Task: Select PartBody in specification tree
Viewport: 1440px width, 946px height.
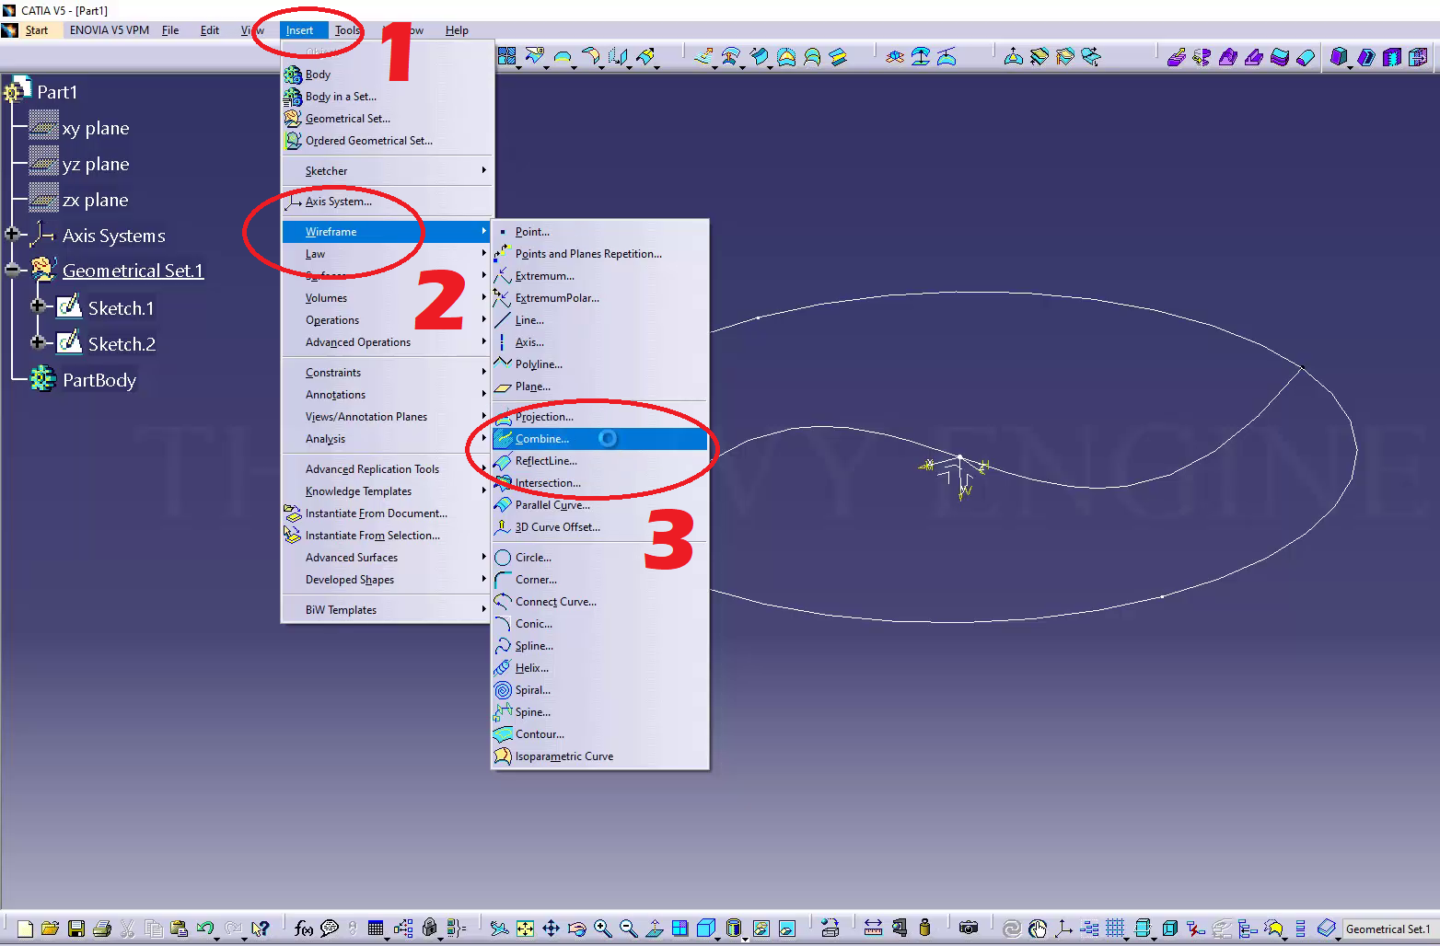Action: pos(99,380)
